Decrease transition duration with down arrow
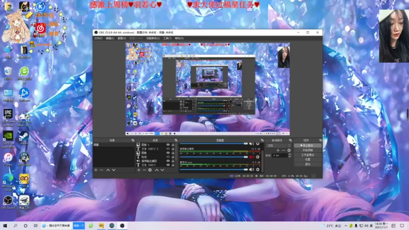The width and height of the screenshot is (409, 230). pyautogui.click(x=289, y=156)
